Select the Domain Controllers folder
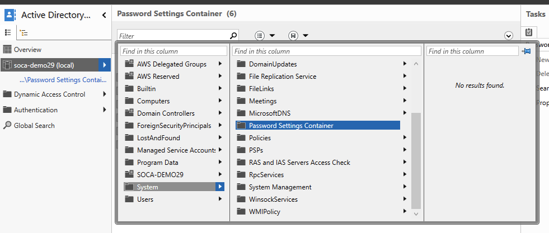549x233 pixels. (x=166, y=113)
